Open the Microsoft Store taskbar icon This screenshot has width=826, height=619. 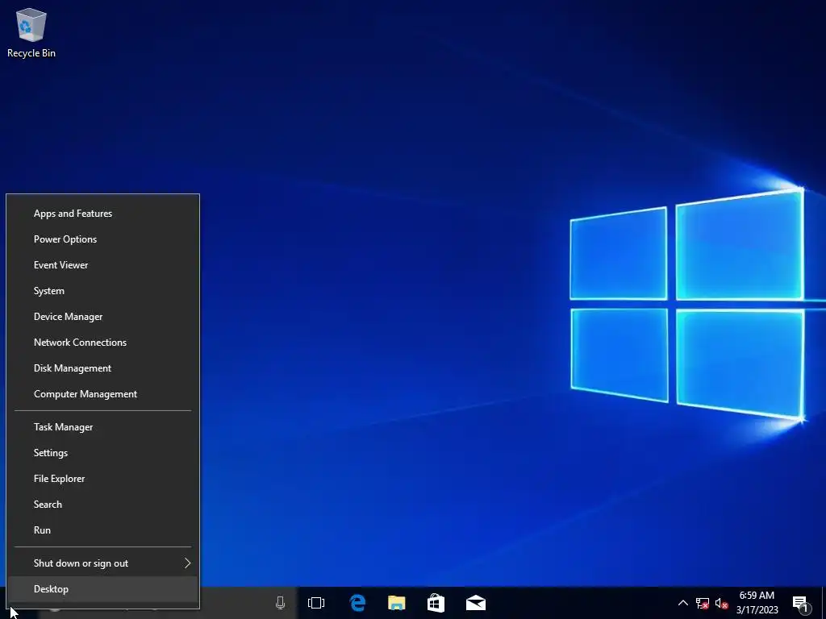[x=436, y=603]
